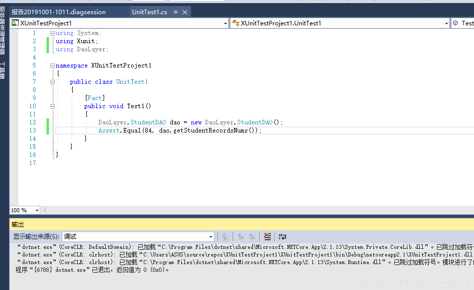Click getStudentRecordsNums call in code

tap(210, 131)
